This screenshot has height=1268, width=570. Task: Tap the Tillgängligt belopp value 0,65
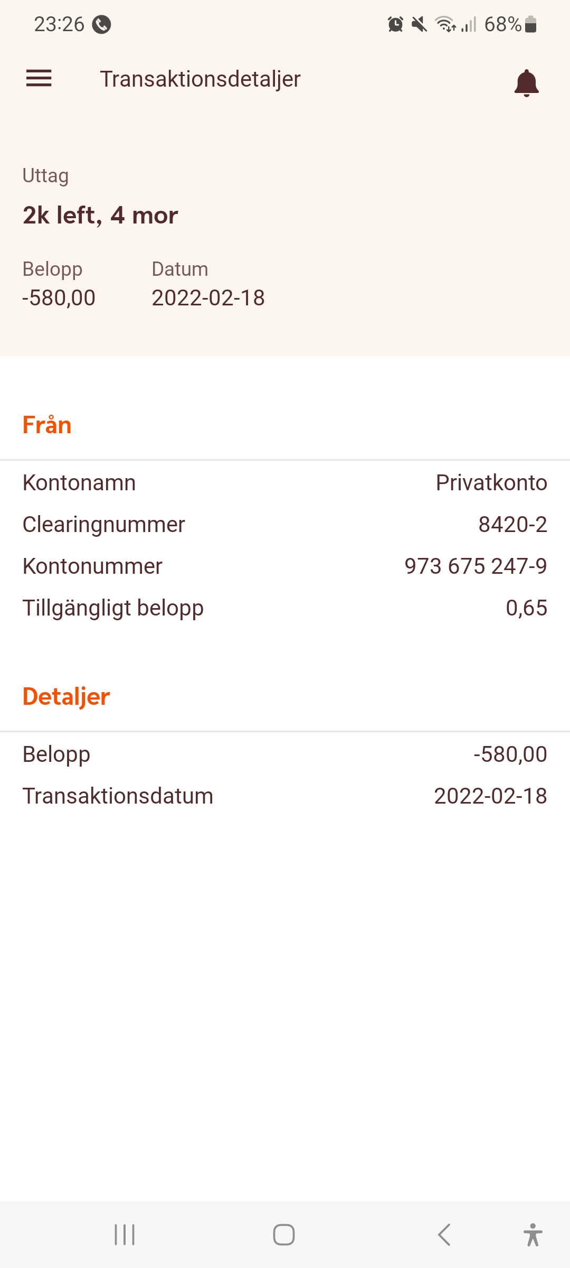coord(526,608)
